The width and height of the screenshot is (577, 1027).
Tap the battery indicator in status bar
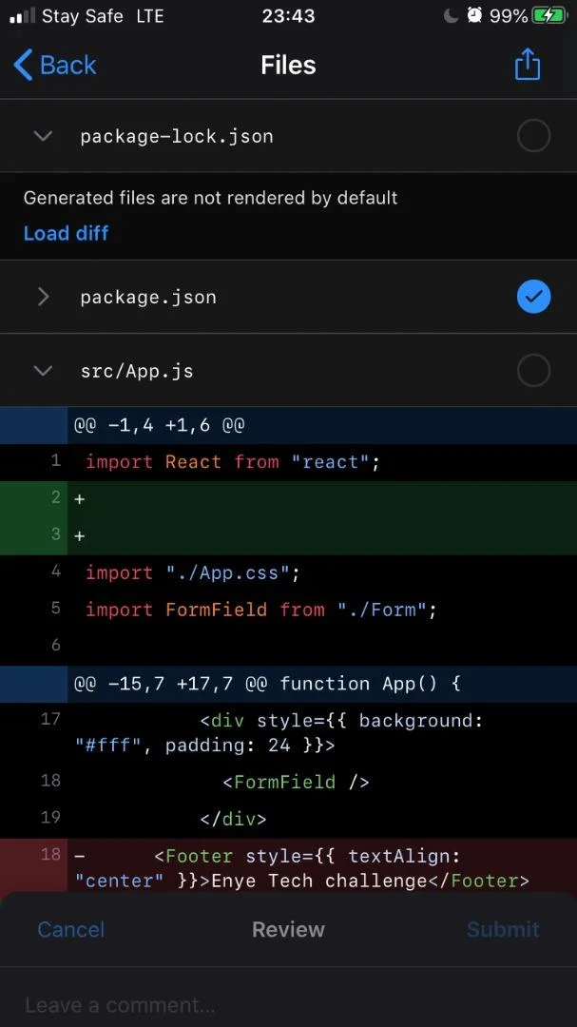click(x=548, y=16)
